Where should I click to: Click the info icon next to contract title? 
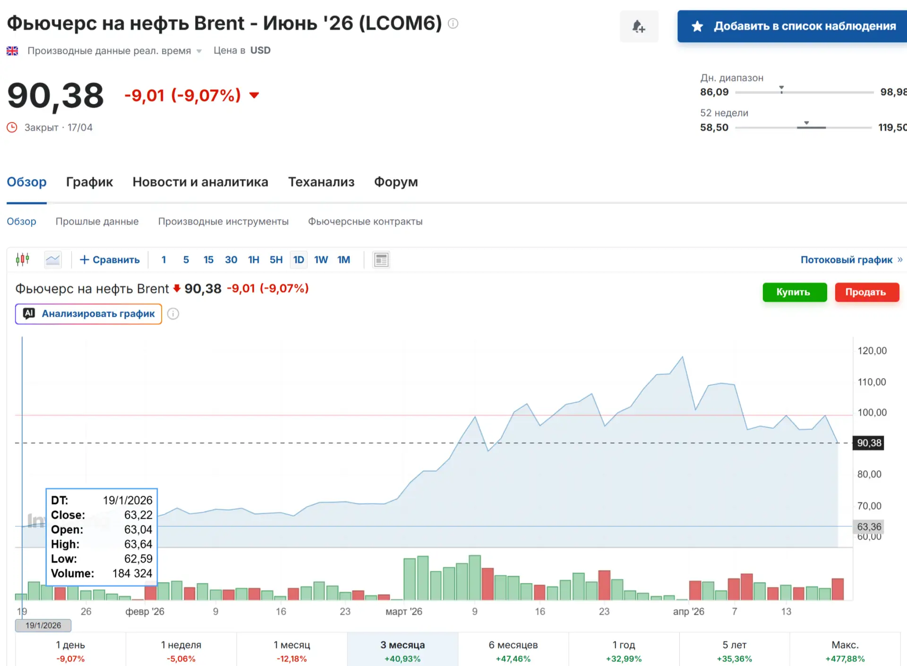453,24
